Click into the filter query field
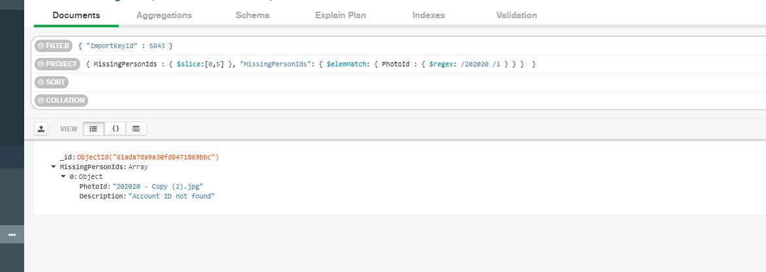This screenshot has width=766, height=272. pyautogui.click(x=420, y=46)
